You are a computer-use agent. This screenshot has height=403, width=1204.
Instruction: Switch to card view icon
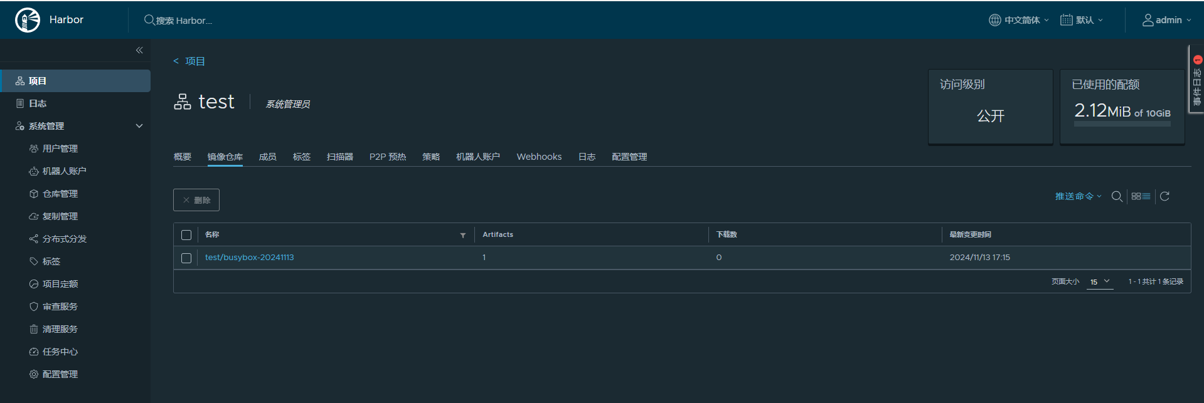tap(1136, 196)
